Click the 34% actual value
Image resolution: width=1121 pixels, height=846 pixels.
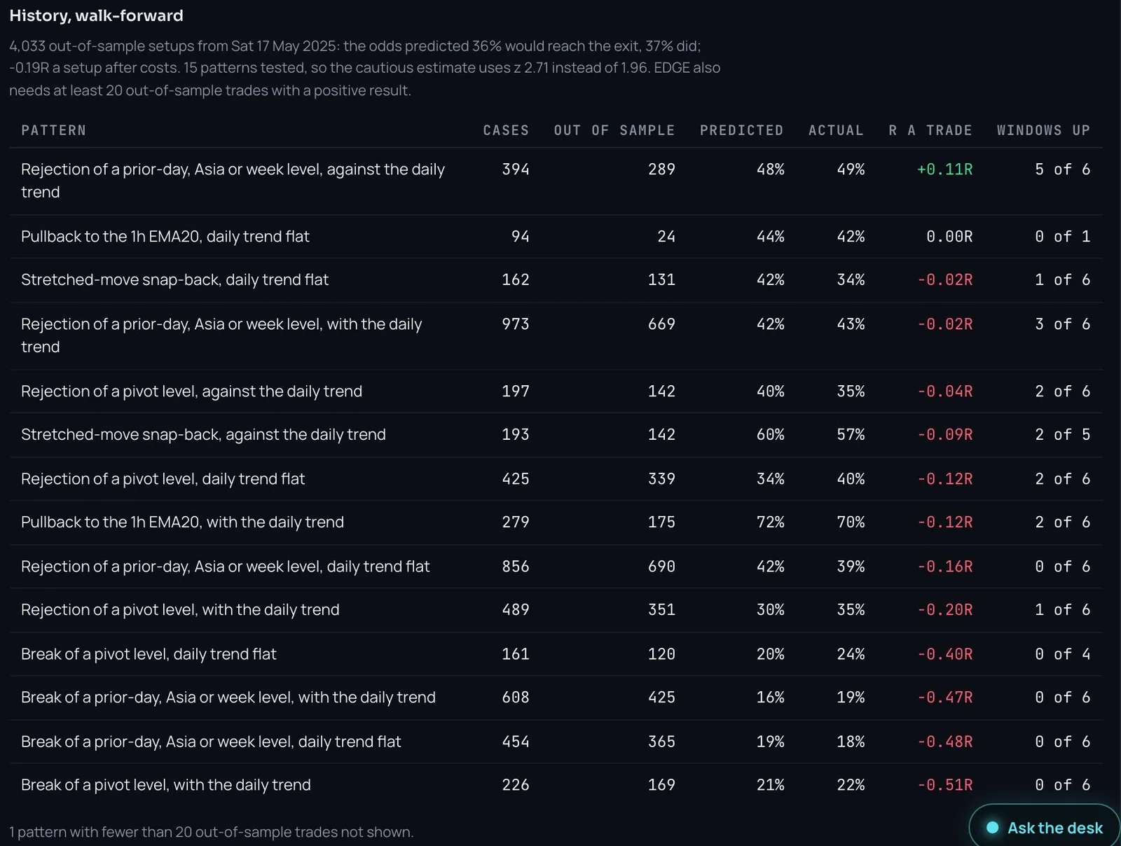[851, 280]
